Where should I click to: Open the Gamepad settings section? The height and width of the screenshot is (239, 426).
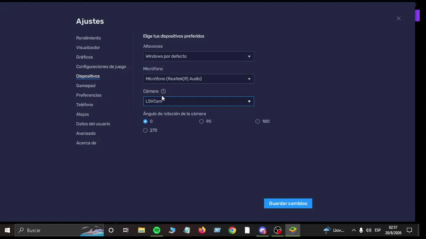click(86, 86)
